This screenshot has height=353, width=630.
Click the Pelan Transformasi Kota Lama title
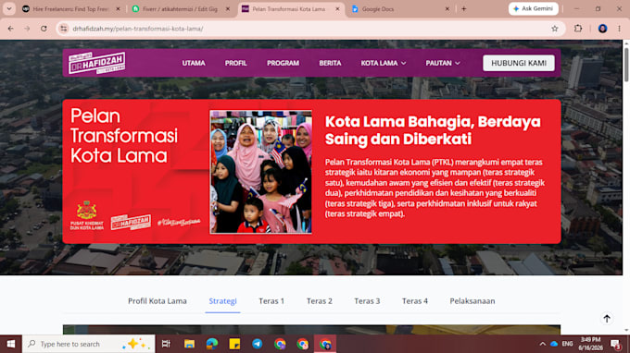tap(124, 136)
